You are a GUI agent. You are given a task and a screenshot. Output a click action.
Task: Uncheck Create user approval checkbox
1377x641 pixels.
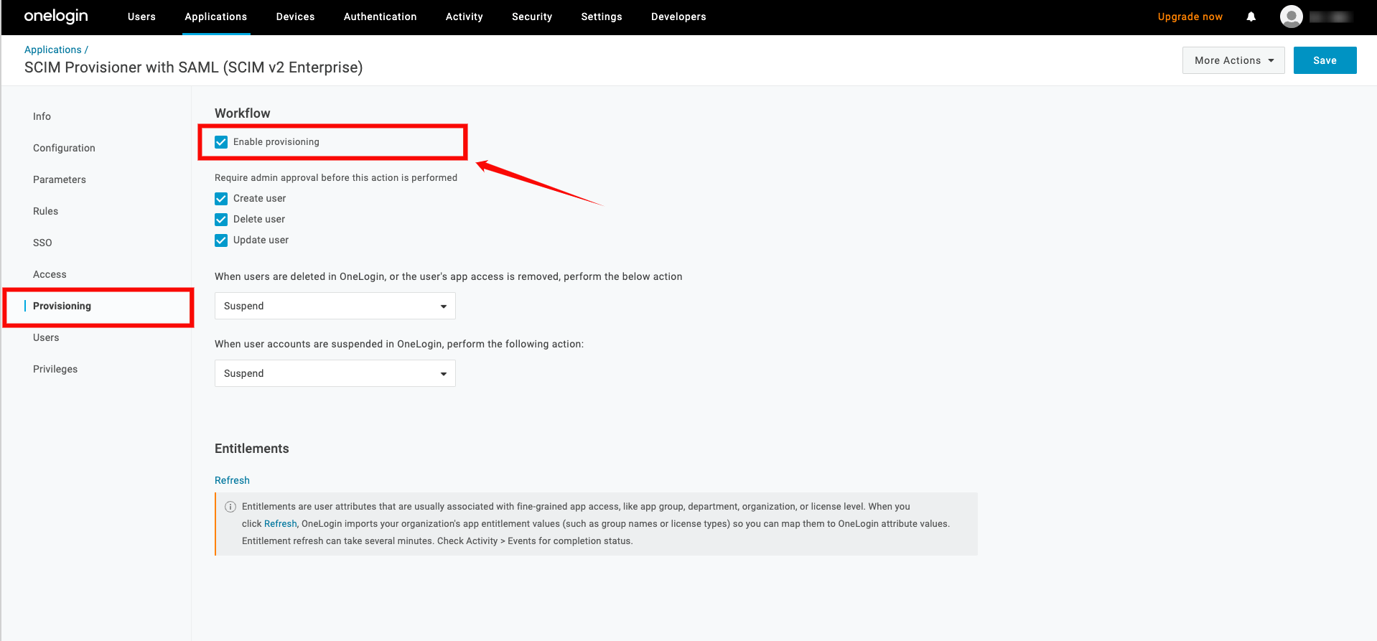(221, 199)
